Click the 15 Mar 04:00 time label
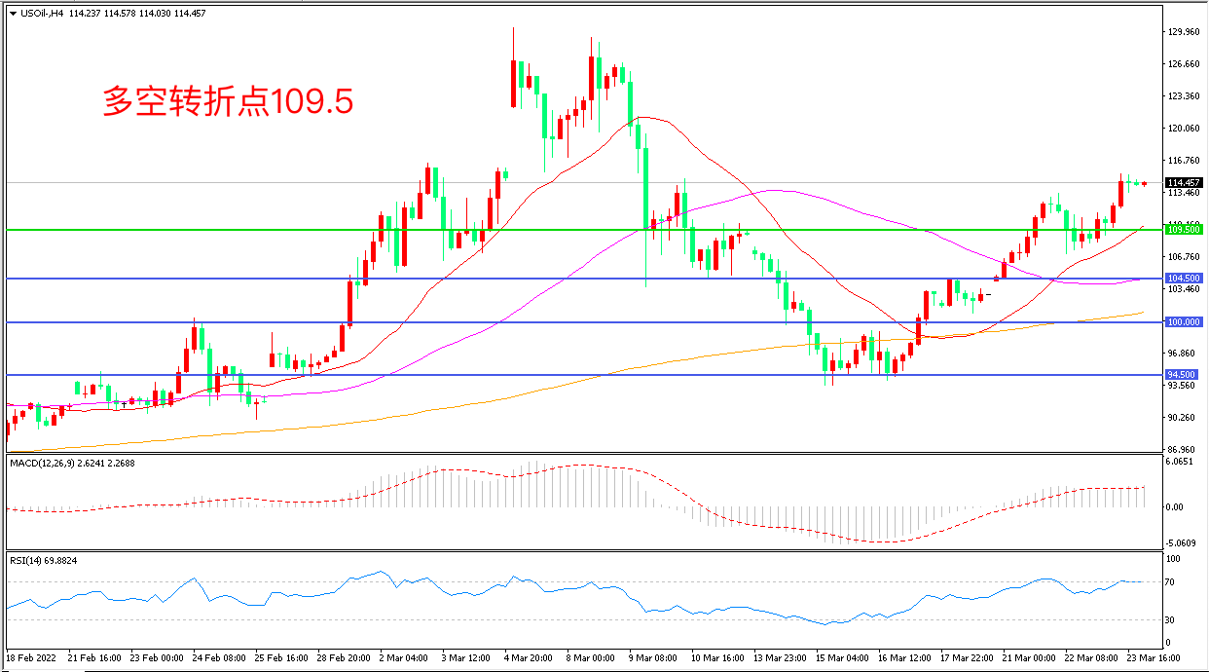The width and height of the screenshot is (1209, 672). 841,658
